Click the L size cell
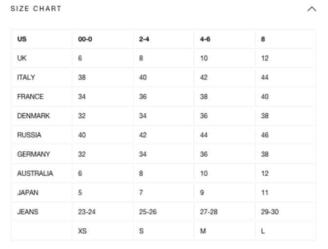328x249 pixels. pos(263,231)
